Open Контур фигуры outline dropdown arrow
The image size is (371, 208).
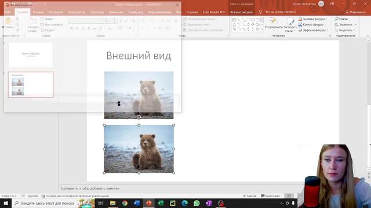coord(325,24)
